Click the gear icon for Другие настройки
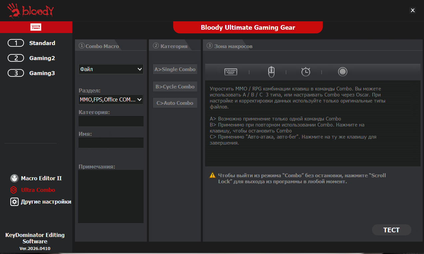 click(x=14, y=202)
